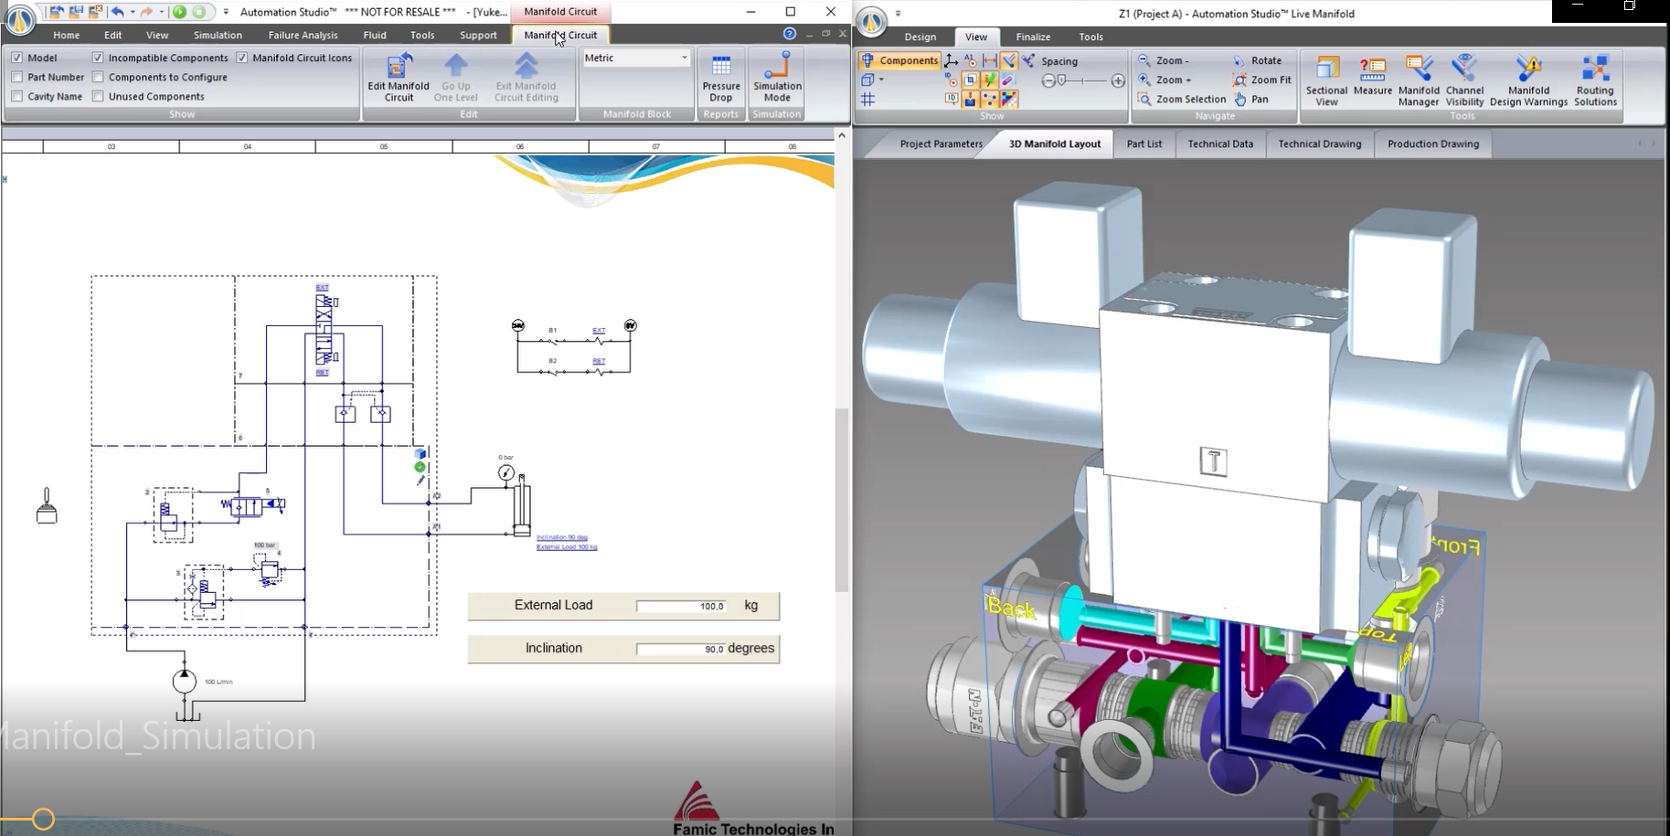Click the External Load value field
1670x836 pixels.
click(681, 606)
